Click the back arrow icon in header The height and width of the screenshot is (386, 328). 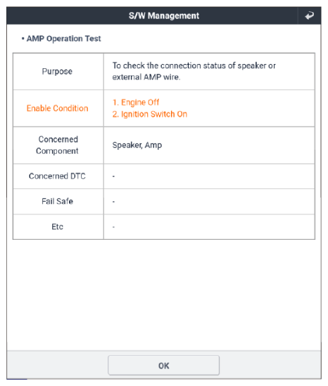click(x=309, y=15)
